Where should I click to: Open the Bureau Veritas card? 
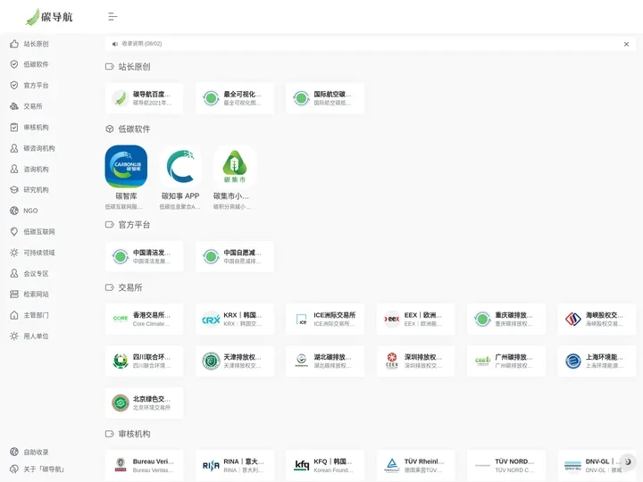coord(145,466)
